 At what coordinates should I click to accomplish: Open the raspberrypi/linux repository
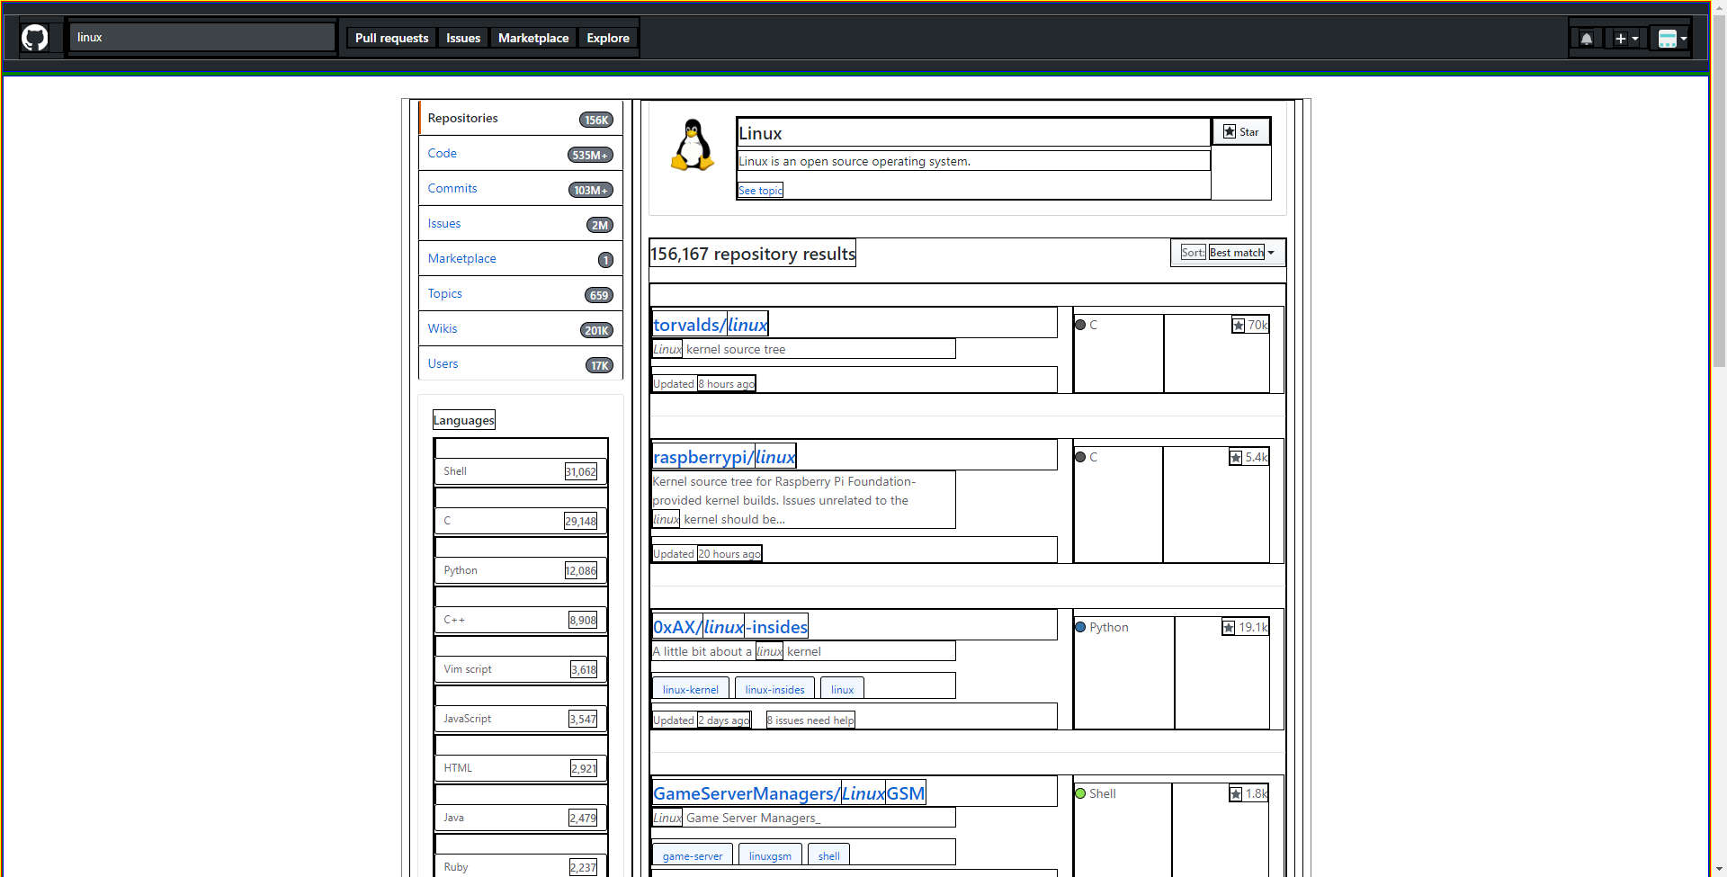pyautogui.click(x=724, y=457)
